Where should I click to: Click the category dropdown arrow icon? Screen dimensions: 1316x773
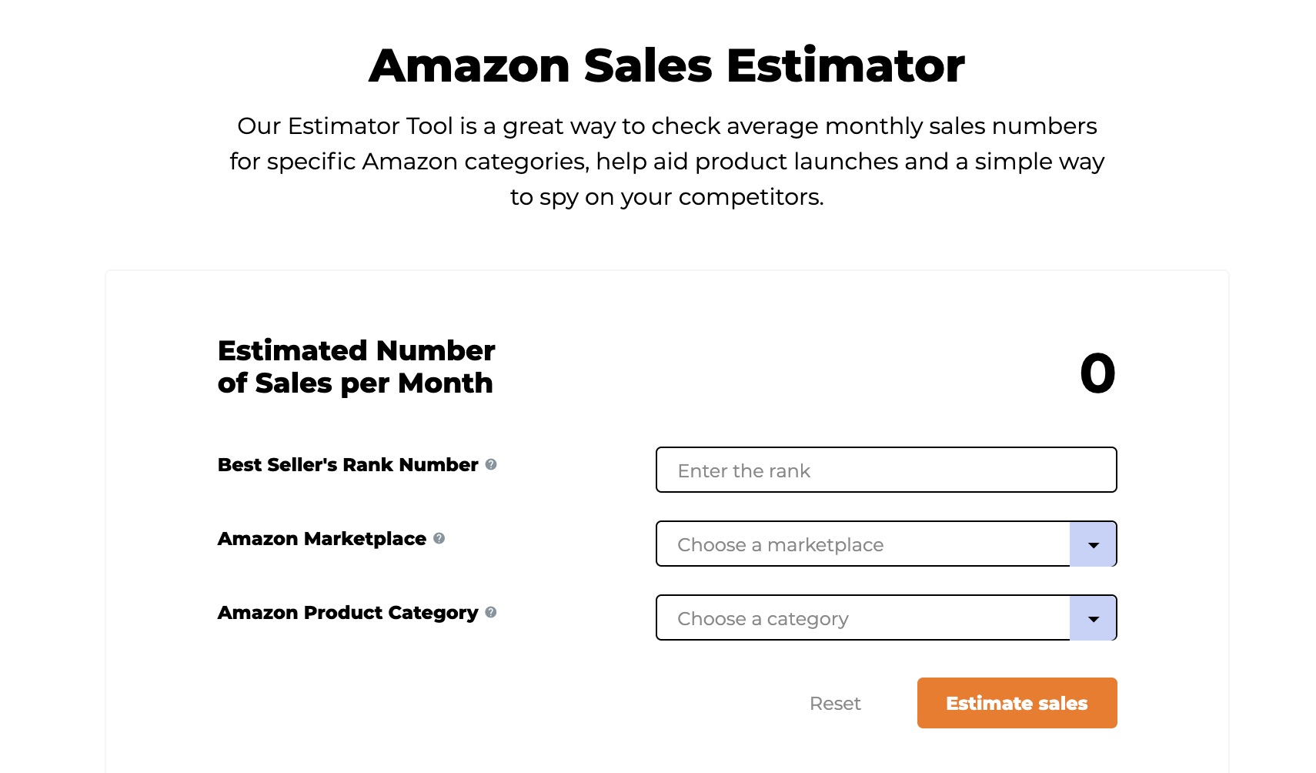[1093, 617]
